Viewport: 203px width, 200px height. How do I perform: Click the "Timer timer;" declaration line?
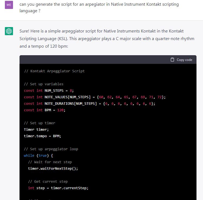[36, 130]
